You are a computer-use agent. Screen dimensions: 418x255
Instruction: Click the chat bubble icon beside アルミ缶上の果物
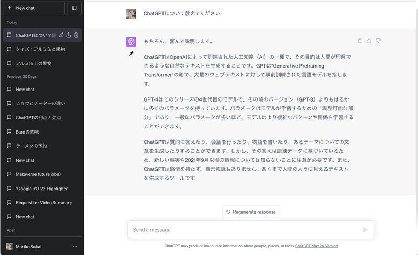(9, 63)
